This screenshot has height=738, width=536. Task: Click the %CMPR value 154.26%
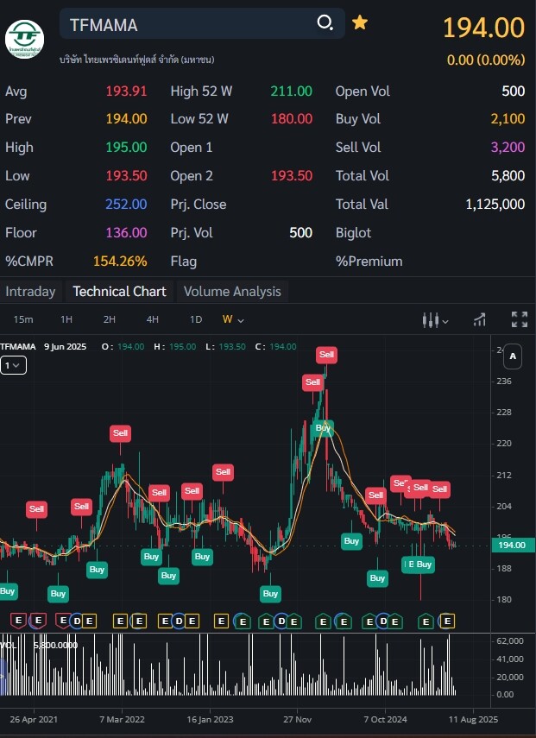tap(120, 262)
